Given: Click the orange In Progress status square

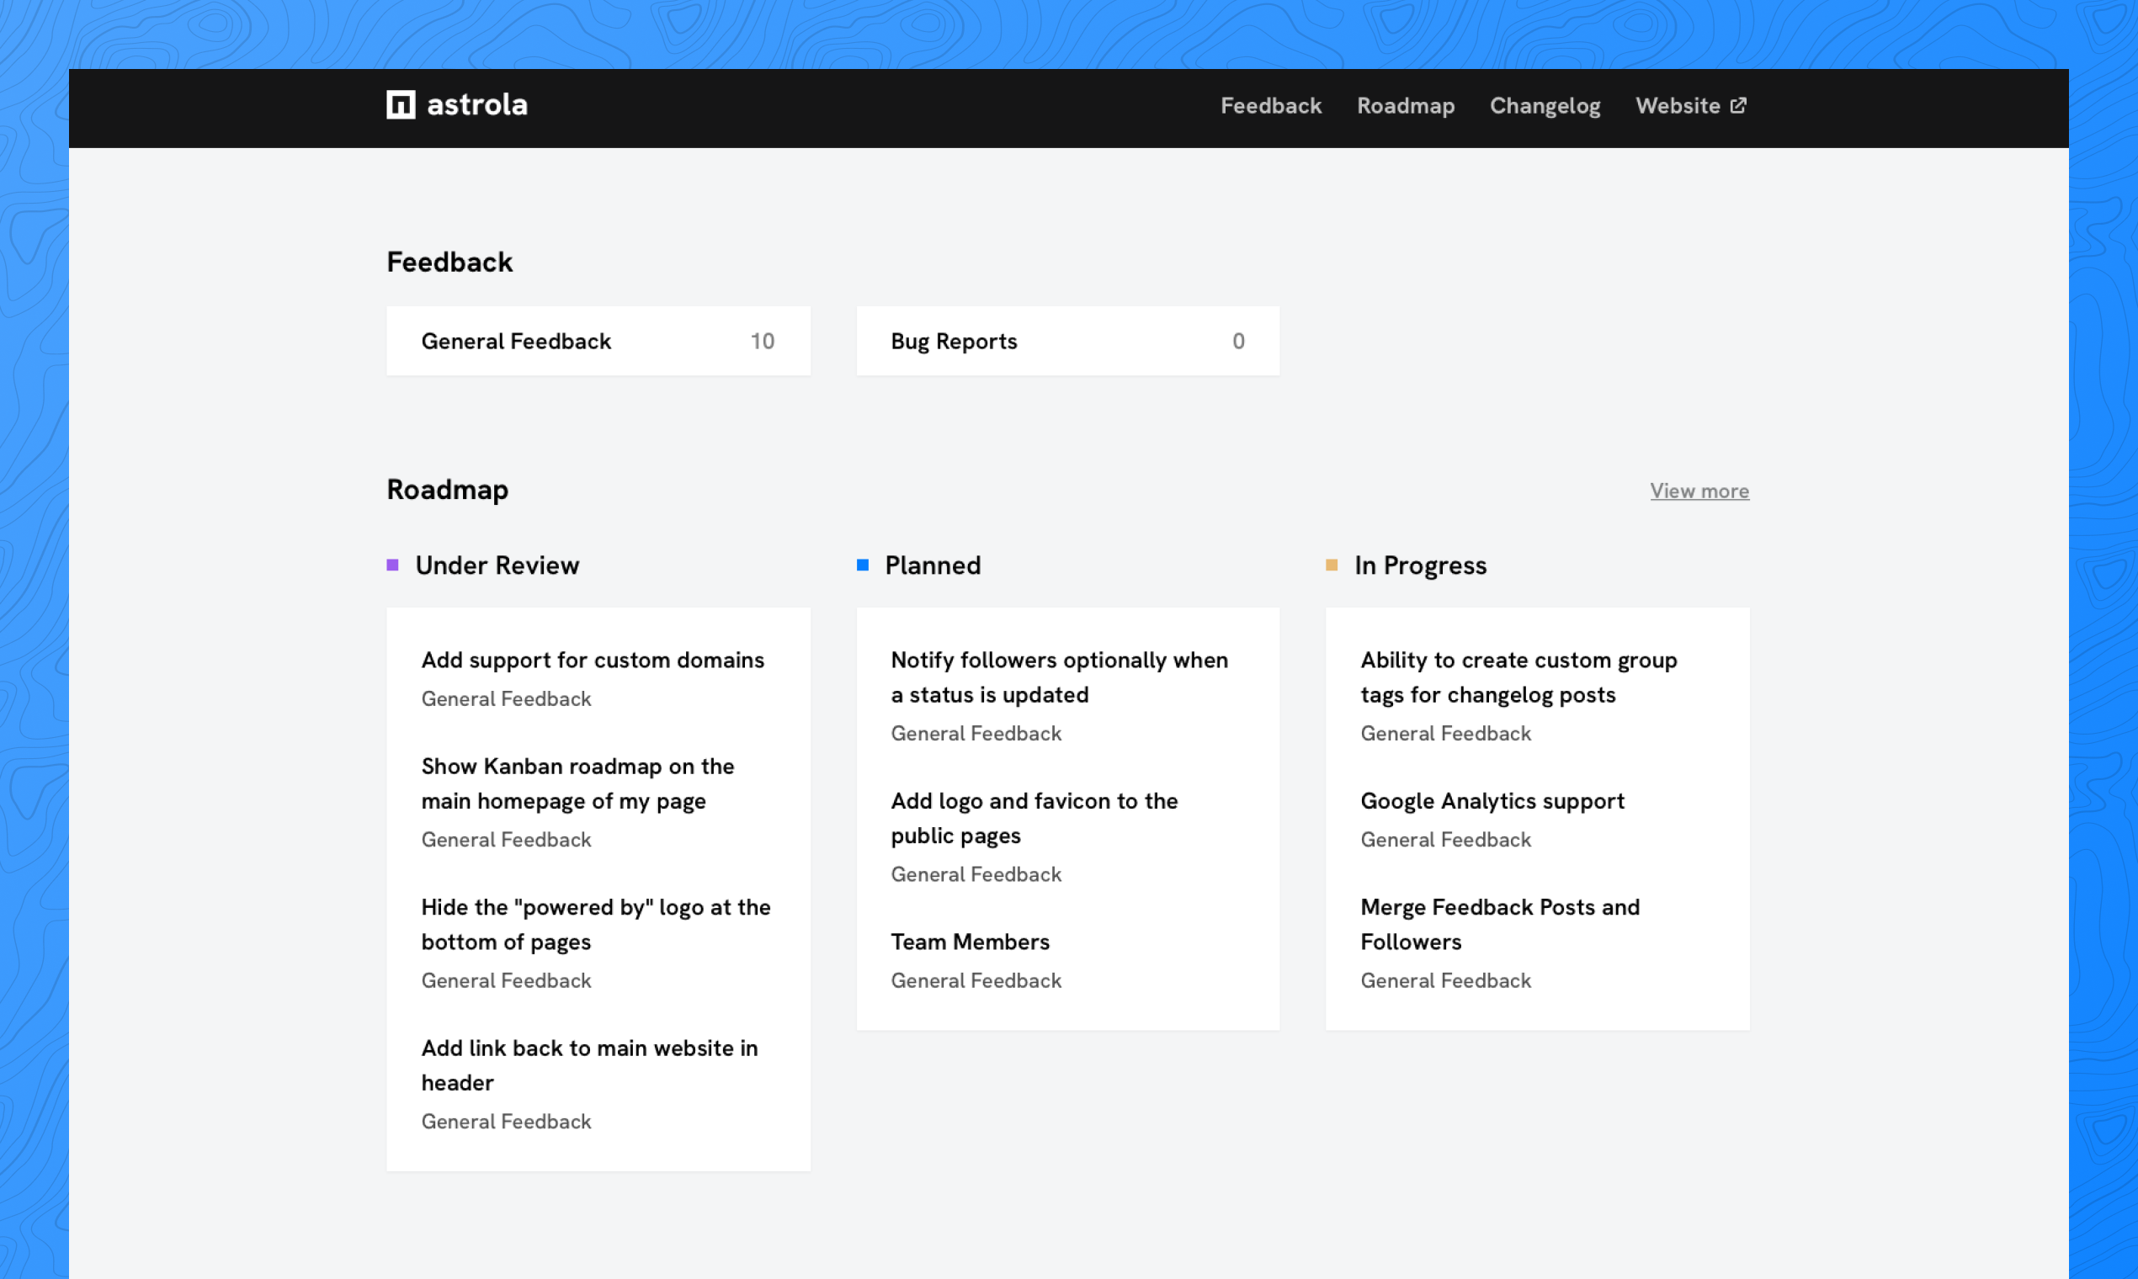Looking at the screenshot, I should (1331, 565).
